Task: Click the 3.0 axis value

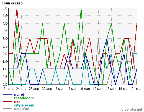Action: (5, 39)
